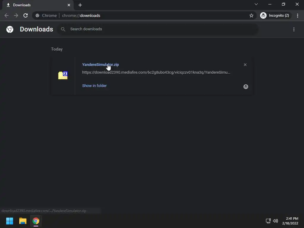Click the browser forward arrow

(x=16, y=15)
